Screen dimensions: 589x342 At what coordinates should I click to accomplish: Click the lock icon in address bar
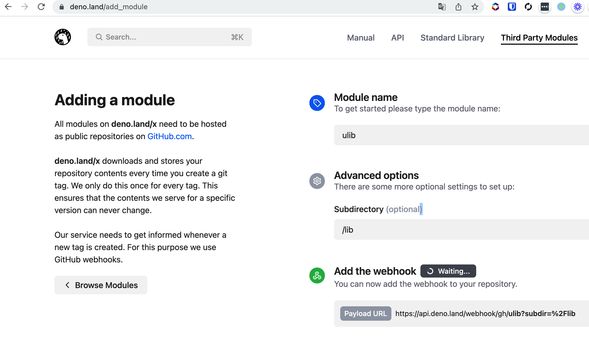point(62,7)
